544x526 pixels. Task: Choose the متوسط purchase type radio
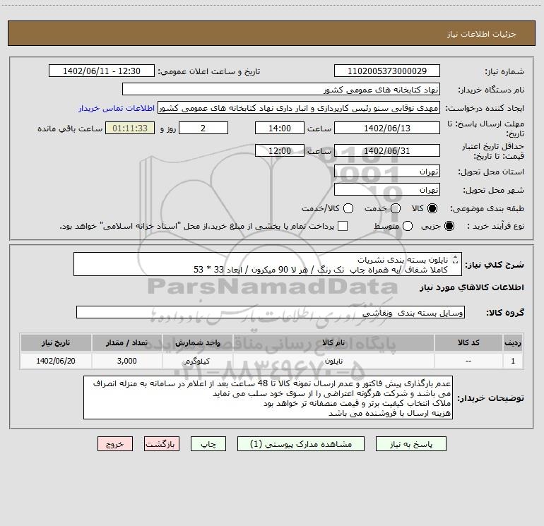tap(408, 226)
